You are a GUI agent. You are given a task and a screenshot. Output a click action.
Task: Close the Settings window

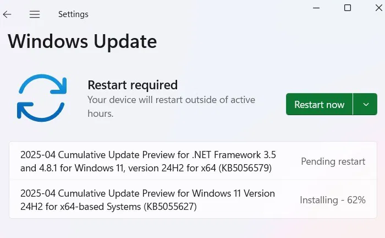pos(379,8)
